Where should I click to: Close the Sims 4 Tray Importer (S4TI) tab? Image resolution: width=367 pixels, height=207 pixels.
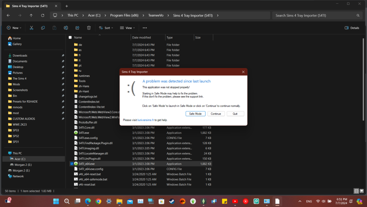56,6
